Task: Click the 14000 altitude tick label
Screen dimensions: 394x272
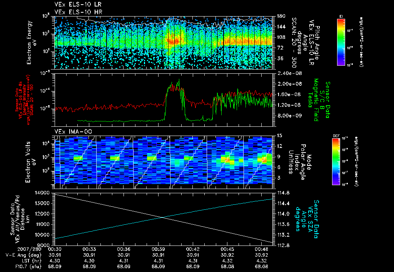Action: click(x=42, y=193)
